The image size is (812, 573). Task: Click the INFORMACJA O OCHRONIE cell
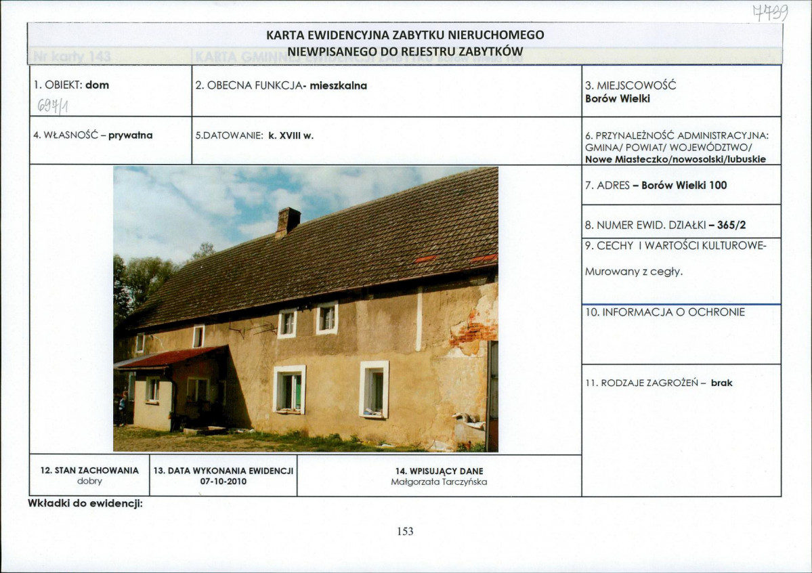coord(681,334)
